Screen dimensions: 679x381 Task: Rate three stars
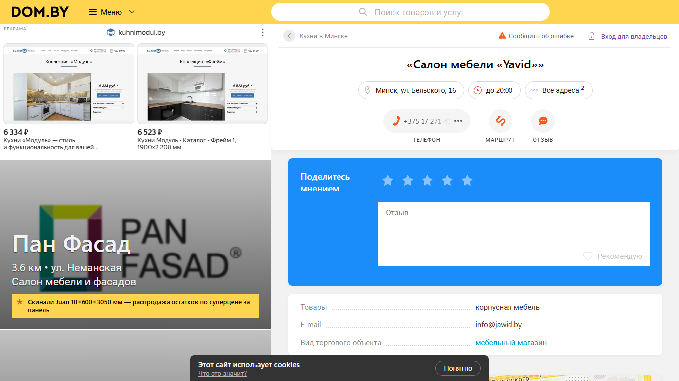pyautogui.click(x=427, y=181)
